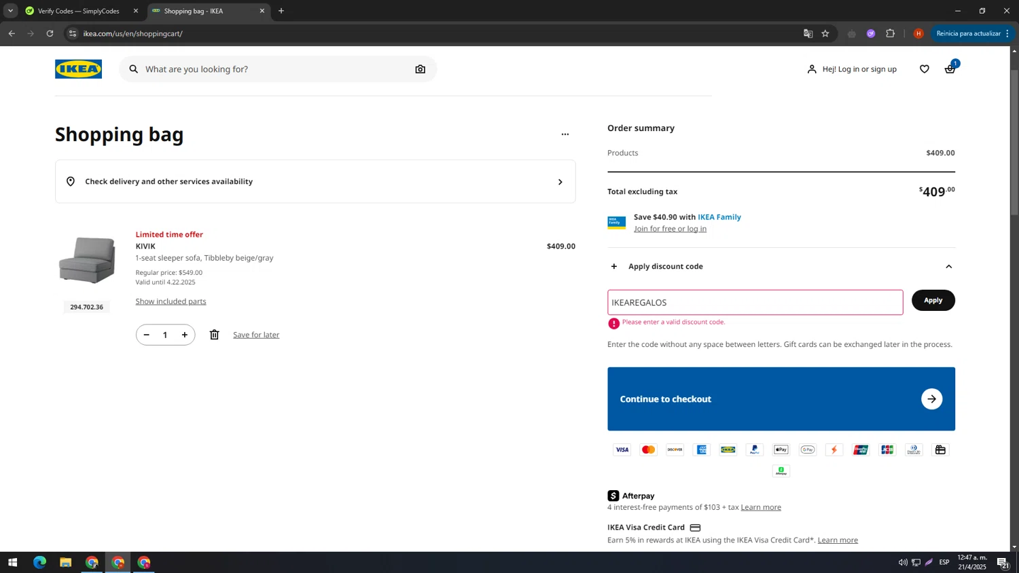Click the user profile icon
This screenshot has height=573, width=1019.
tap(812, 69)
